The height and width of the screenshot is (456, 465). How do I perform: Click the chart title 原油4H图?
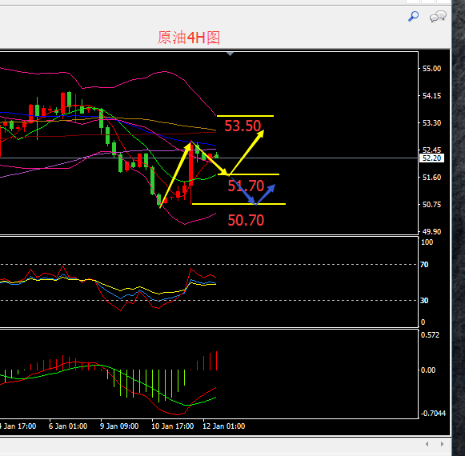pyautogui.click(x=189, y=38)
